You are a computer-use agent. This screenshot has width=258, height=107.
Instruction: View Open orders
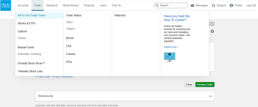click(x=69, y=22)
